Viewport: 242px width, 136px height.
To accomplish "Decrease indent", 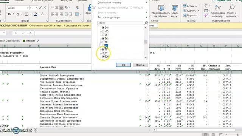I will coord(67,14).
